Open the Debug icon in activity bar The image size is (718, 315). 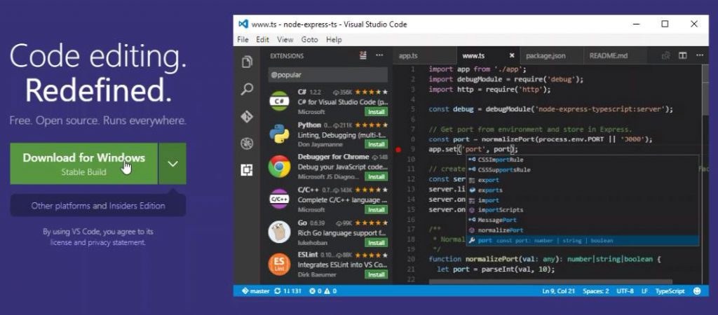[x=247, y=143]
